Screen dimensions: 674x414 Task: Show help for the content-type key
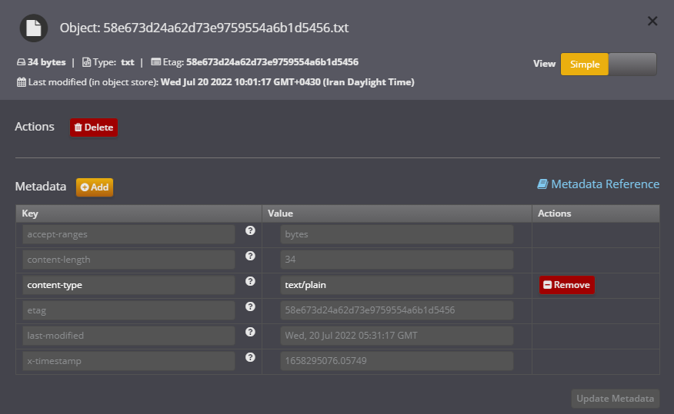click(250, 281)
